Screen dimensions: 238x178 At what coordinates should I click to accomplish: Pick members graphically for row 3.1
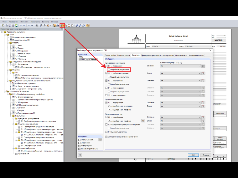point(203,103)
